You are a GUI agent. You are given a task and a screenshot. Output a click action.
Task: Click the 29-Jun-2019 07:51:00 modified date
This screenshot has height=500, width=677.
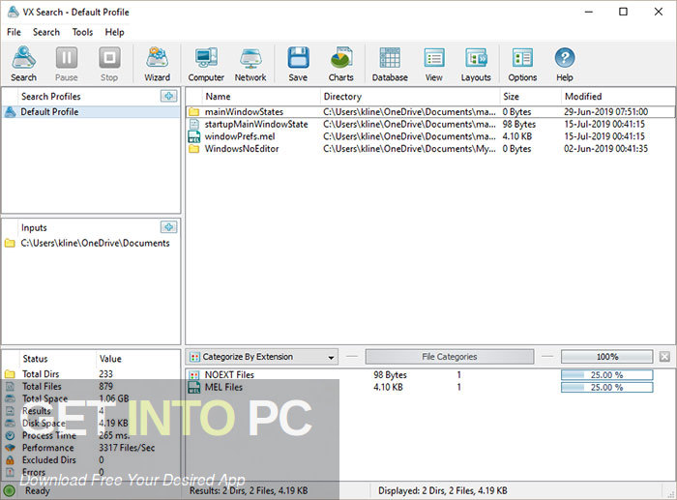click(x=605, y=112)
